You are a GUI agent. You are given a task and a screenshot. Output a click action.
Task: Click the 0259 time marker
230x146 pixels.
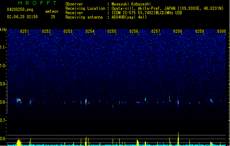[200, 31]
